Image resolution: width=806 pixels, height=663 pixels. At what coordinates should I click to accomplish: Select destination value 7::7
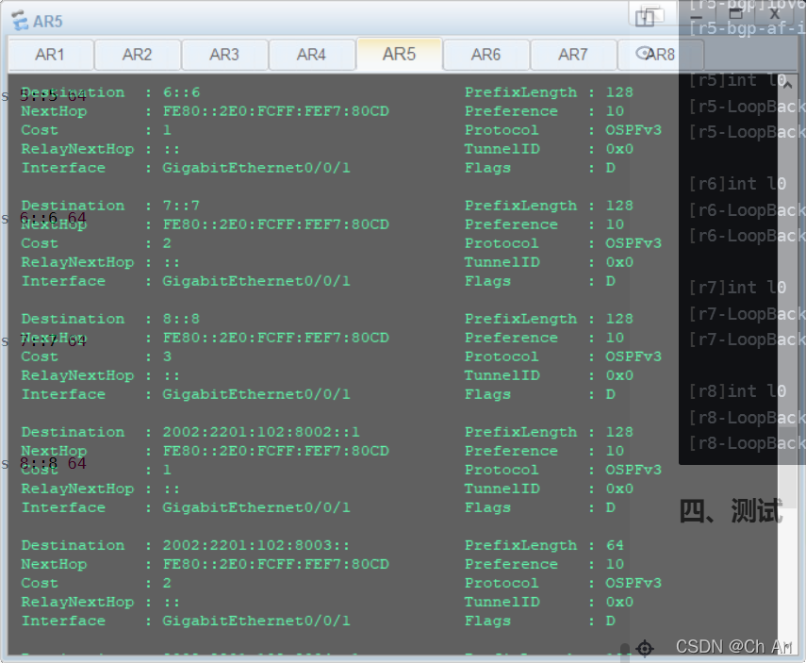[181, 206]
